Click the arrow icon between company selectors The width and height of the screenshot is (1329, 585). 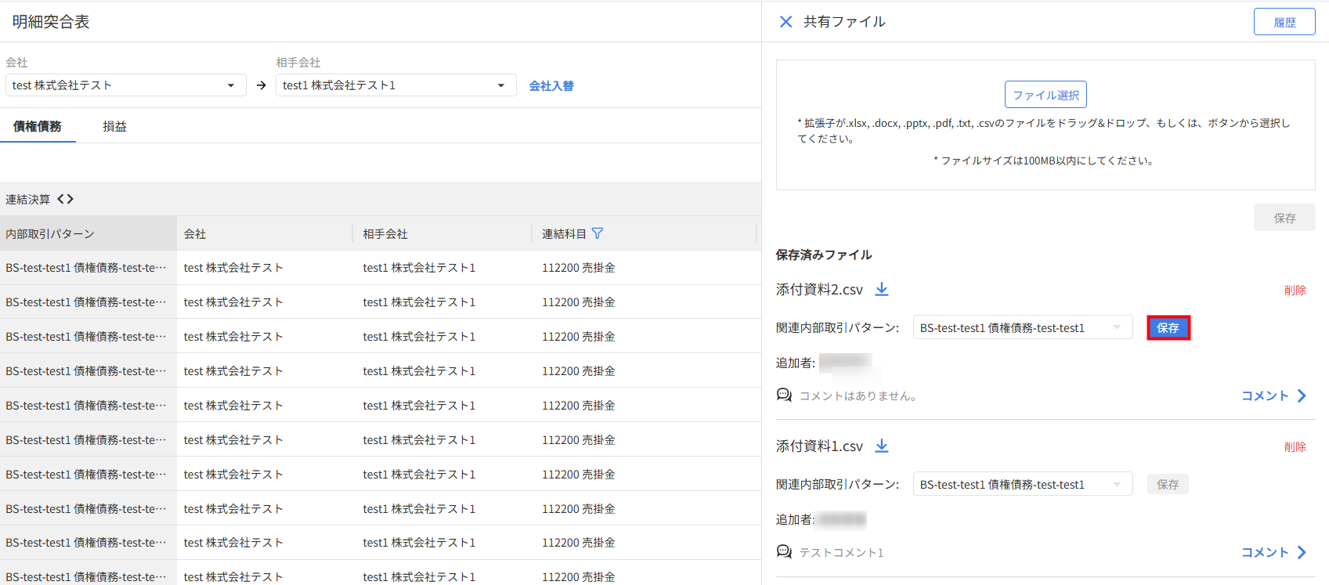[262, 85]
